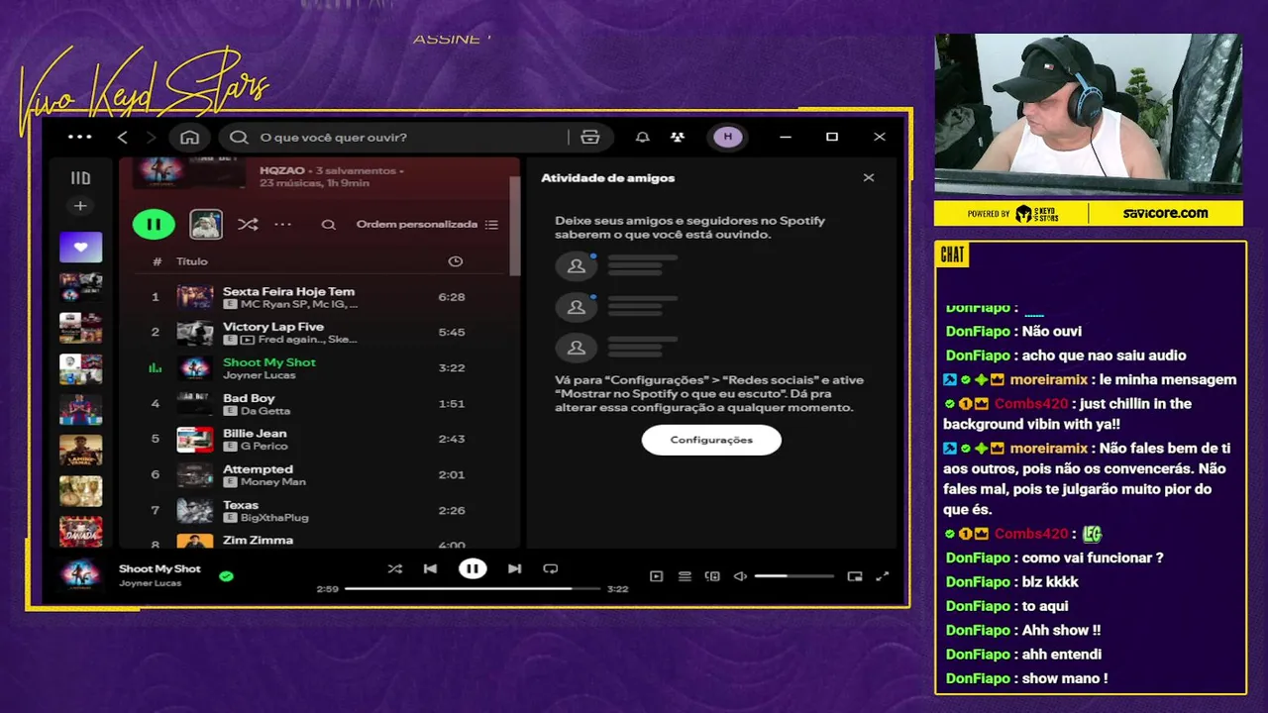This screenshot has height=713, width=1268.
Task: Open the Spotify Home icon
Action: pos(190,137)
